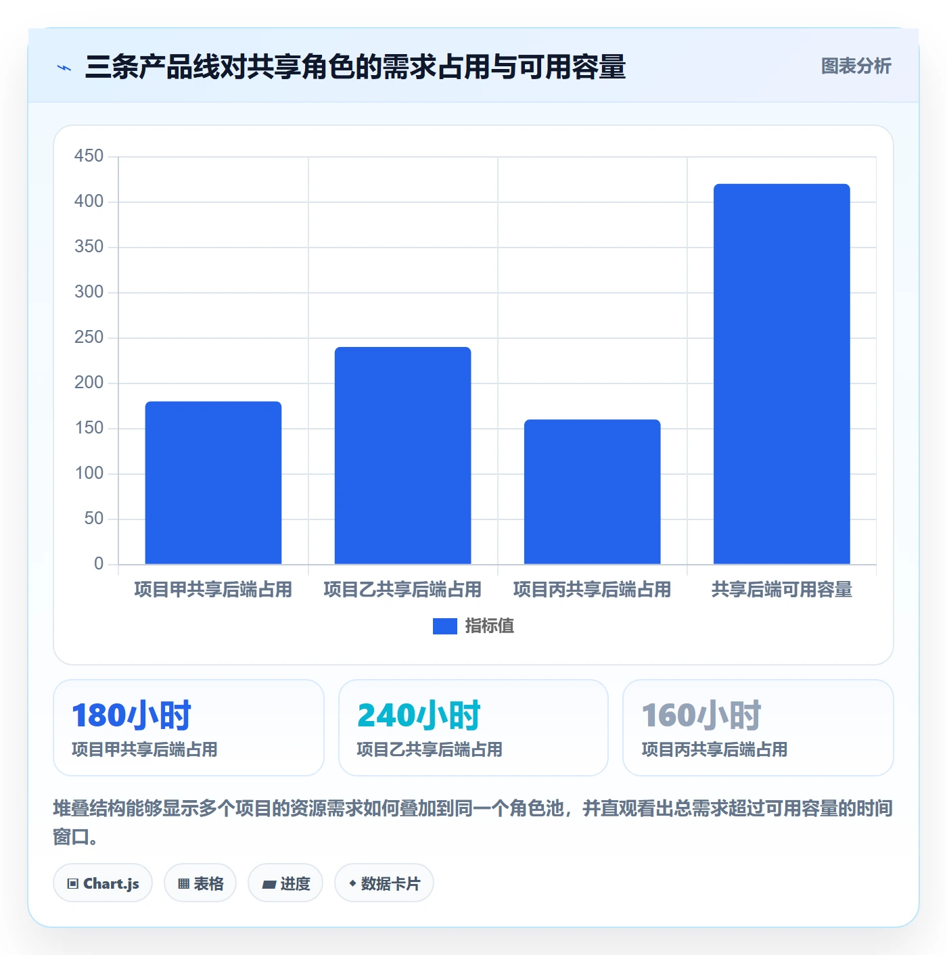947x955 pixels.
Task: Click the diamond icon in 数据卡片 chip
Action: pyautogui.click(x=352, y=883)
